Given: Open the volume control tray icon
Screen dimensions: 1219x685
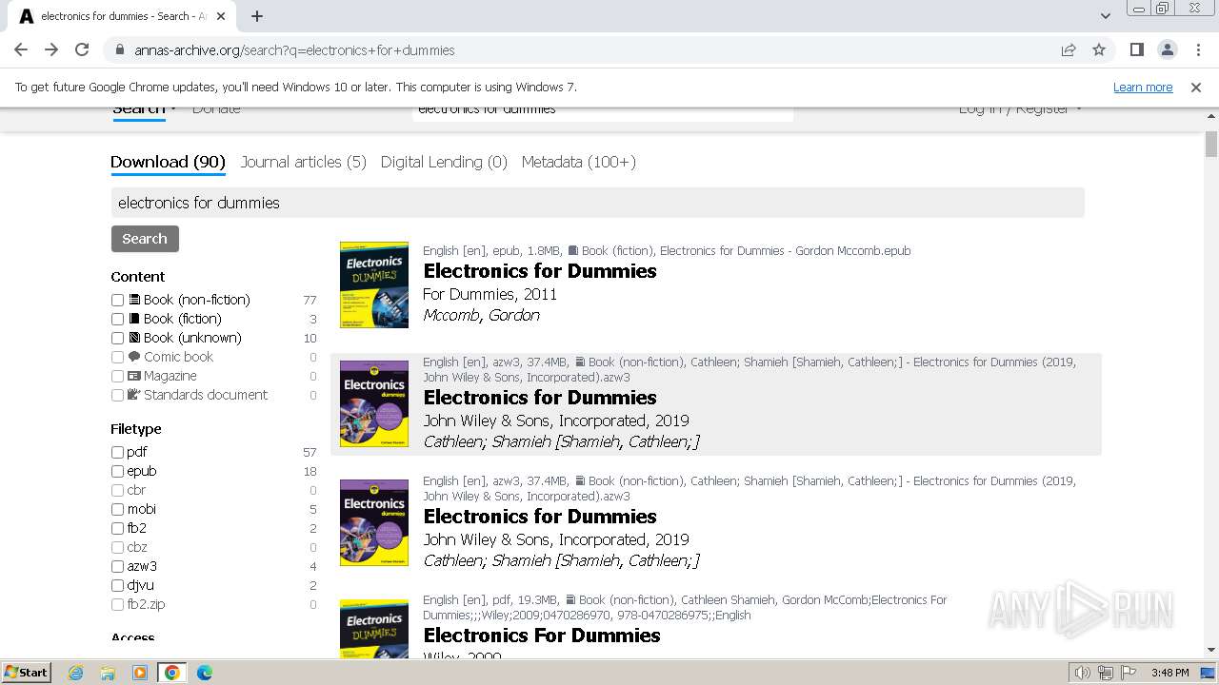Looking at the screenshot, I should coord(1082,673).
